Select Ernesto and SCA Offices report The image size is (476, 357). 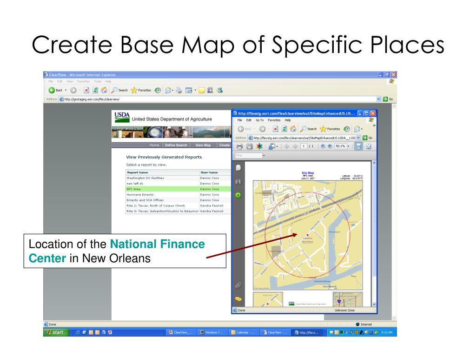[178, 200]
